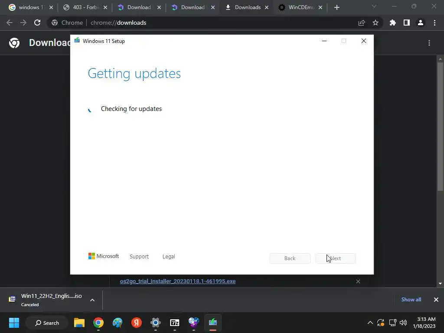Open the disc utility icon in taskbar
The height and width of the screenshot is (333, 444).
(x=194, y=323)
